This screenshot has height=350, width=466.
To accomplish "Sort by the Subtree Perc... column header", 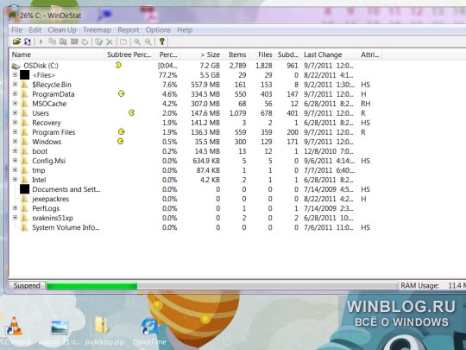I will pyautogui.click(x=129, y=54).
